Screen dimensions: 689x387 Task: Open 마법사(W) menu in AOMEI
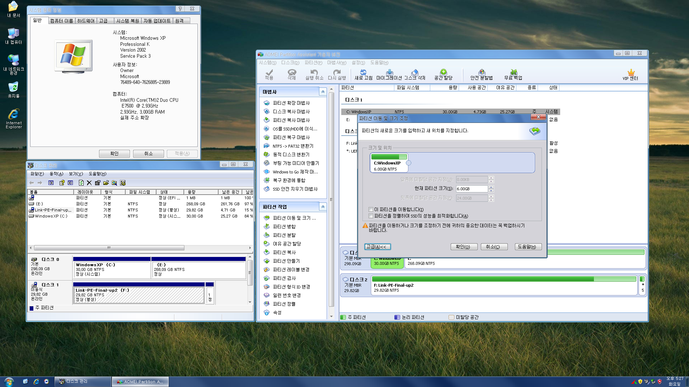[x=337, y=63]
